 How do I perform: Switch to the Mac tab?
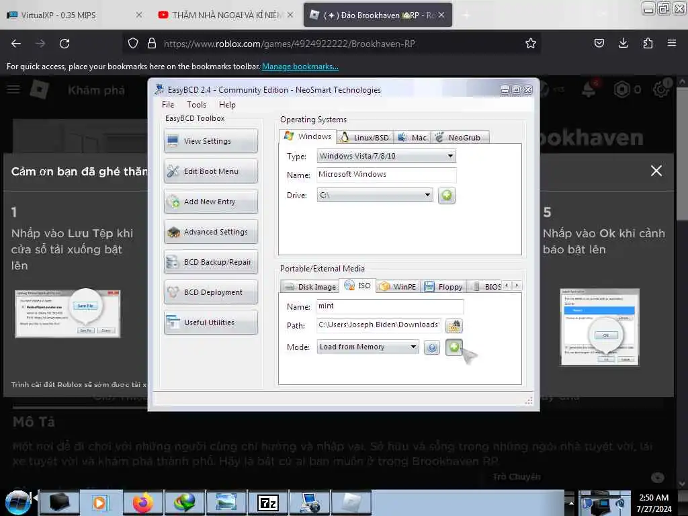(x=412, y=137)
